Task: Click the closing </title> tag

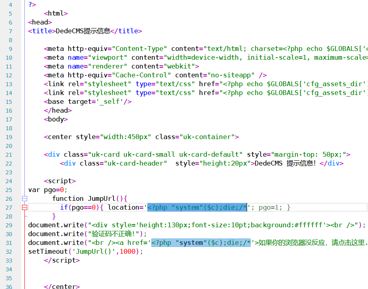Action: click(126, 31)
